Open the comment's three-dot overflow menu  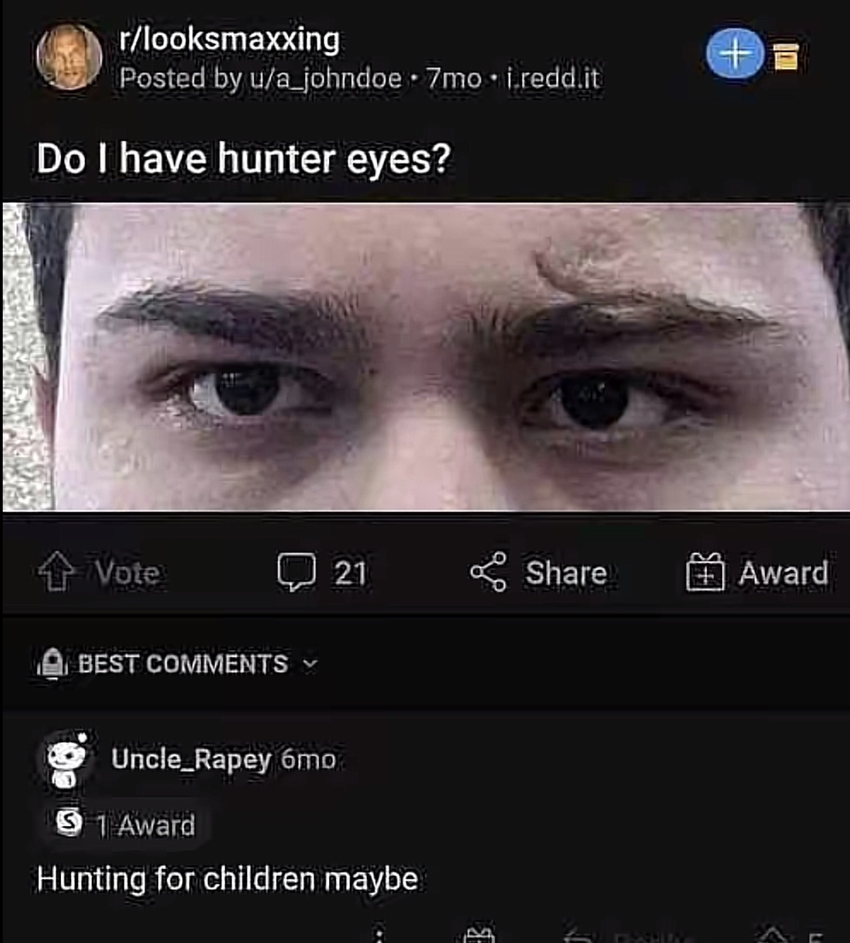(x=381, y=935)
